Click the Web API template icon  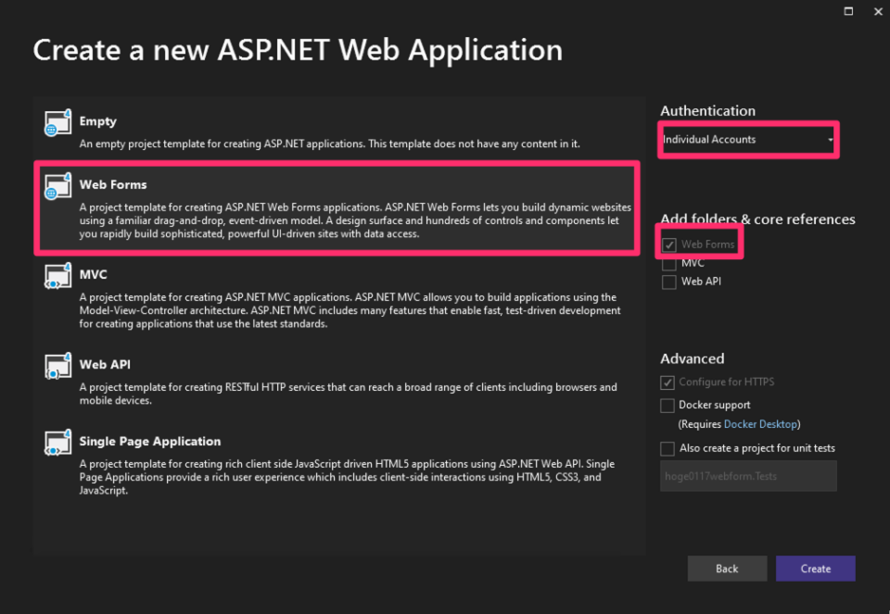point(57,366)
